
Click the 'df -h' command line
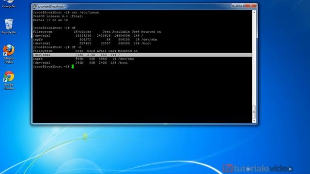57,47
